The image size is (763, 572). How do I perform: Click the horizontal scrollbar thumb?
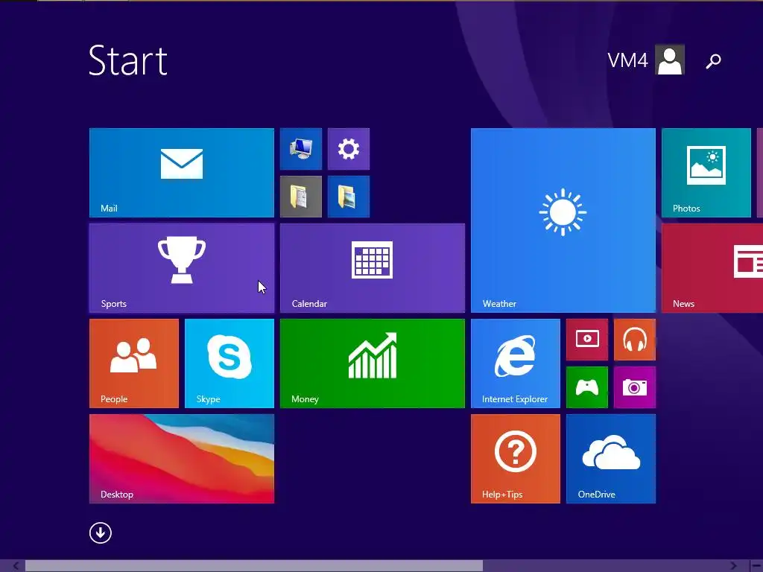pos(254,566)
